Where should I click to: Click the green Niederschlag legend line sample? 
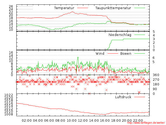pyautogui.click(x=140, y=35)
